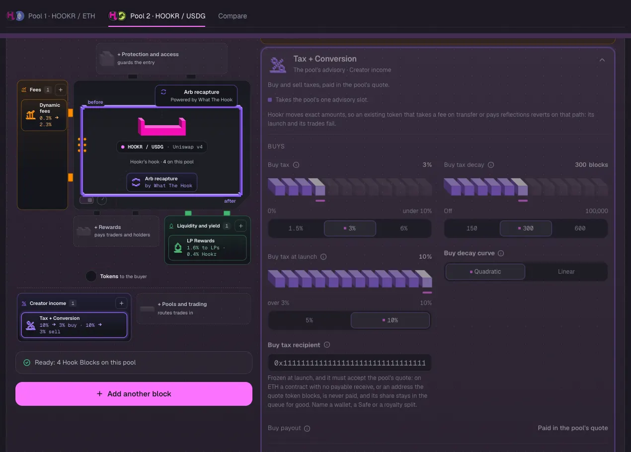The width and height of the screenshot is (631, 452).
Task: Click the Rewards block icon
Action: tap(83, 231)
